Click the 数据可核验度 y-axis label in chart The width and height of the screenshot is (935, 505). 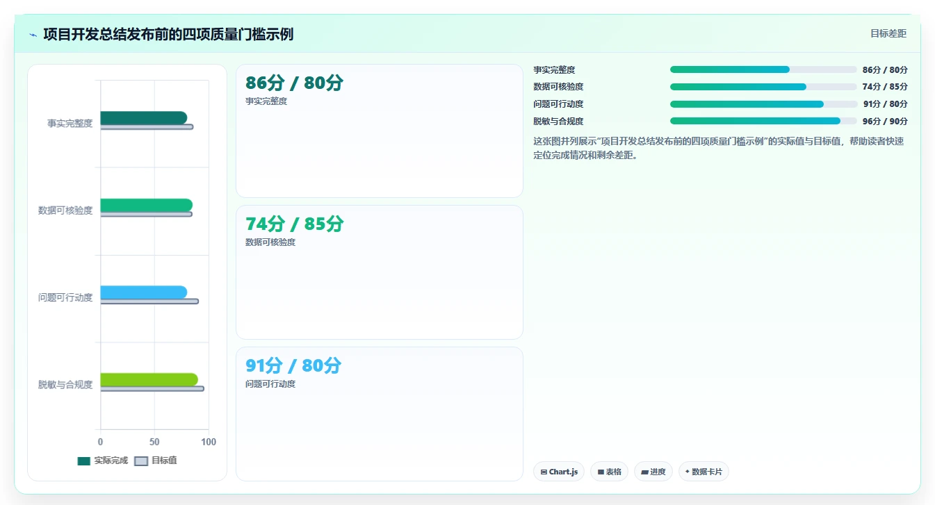tap(65, 210)
